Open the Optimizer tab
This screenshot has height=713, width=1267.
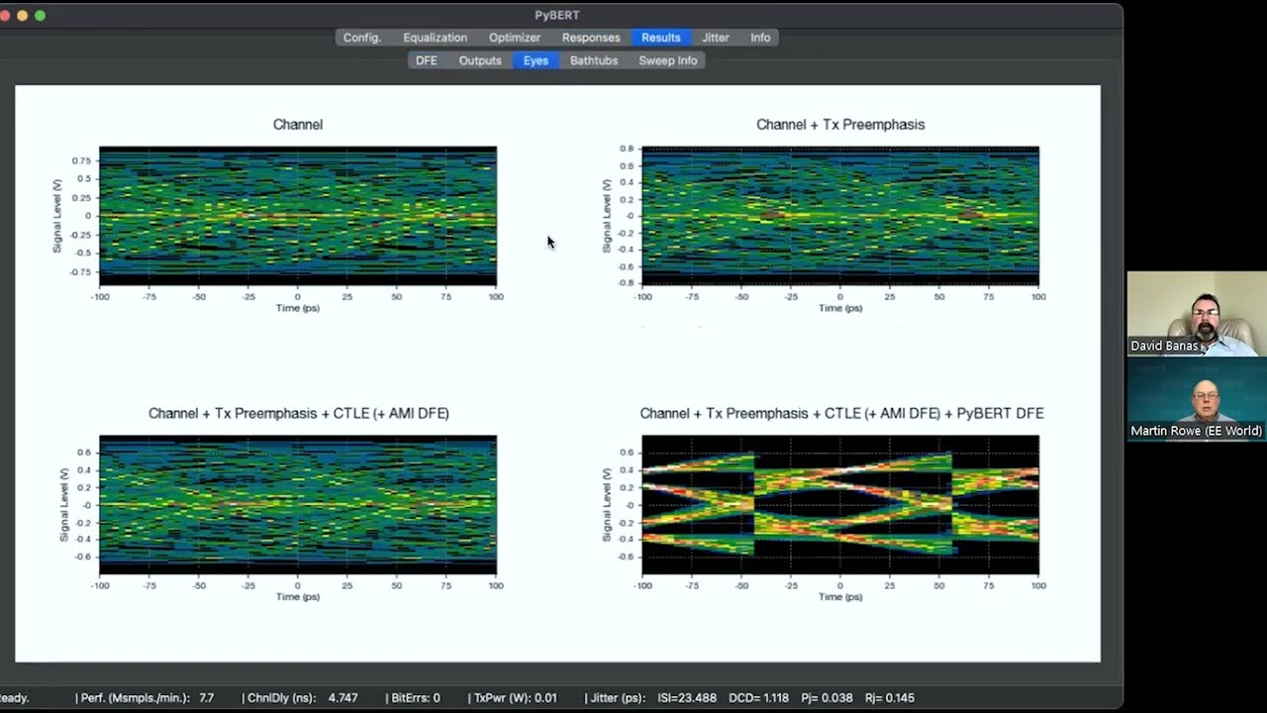point(515,38)
